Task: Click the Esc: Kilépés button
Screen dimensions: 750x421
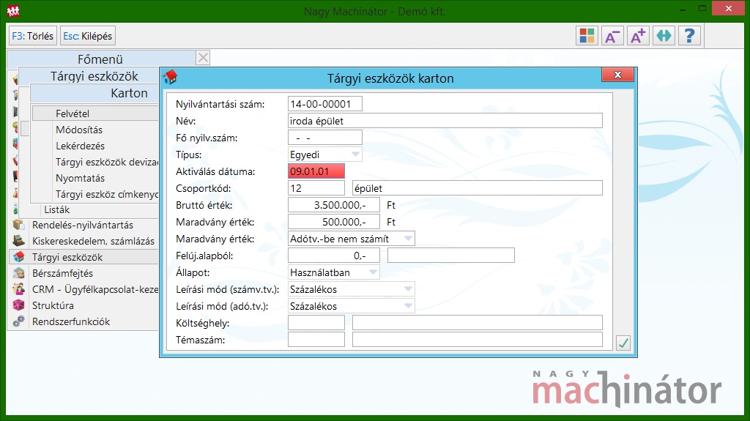Action: (88, 36)
